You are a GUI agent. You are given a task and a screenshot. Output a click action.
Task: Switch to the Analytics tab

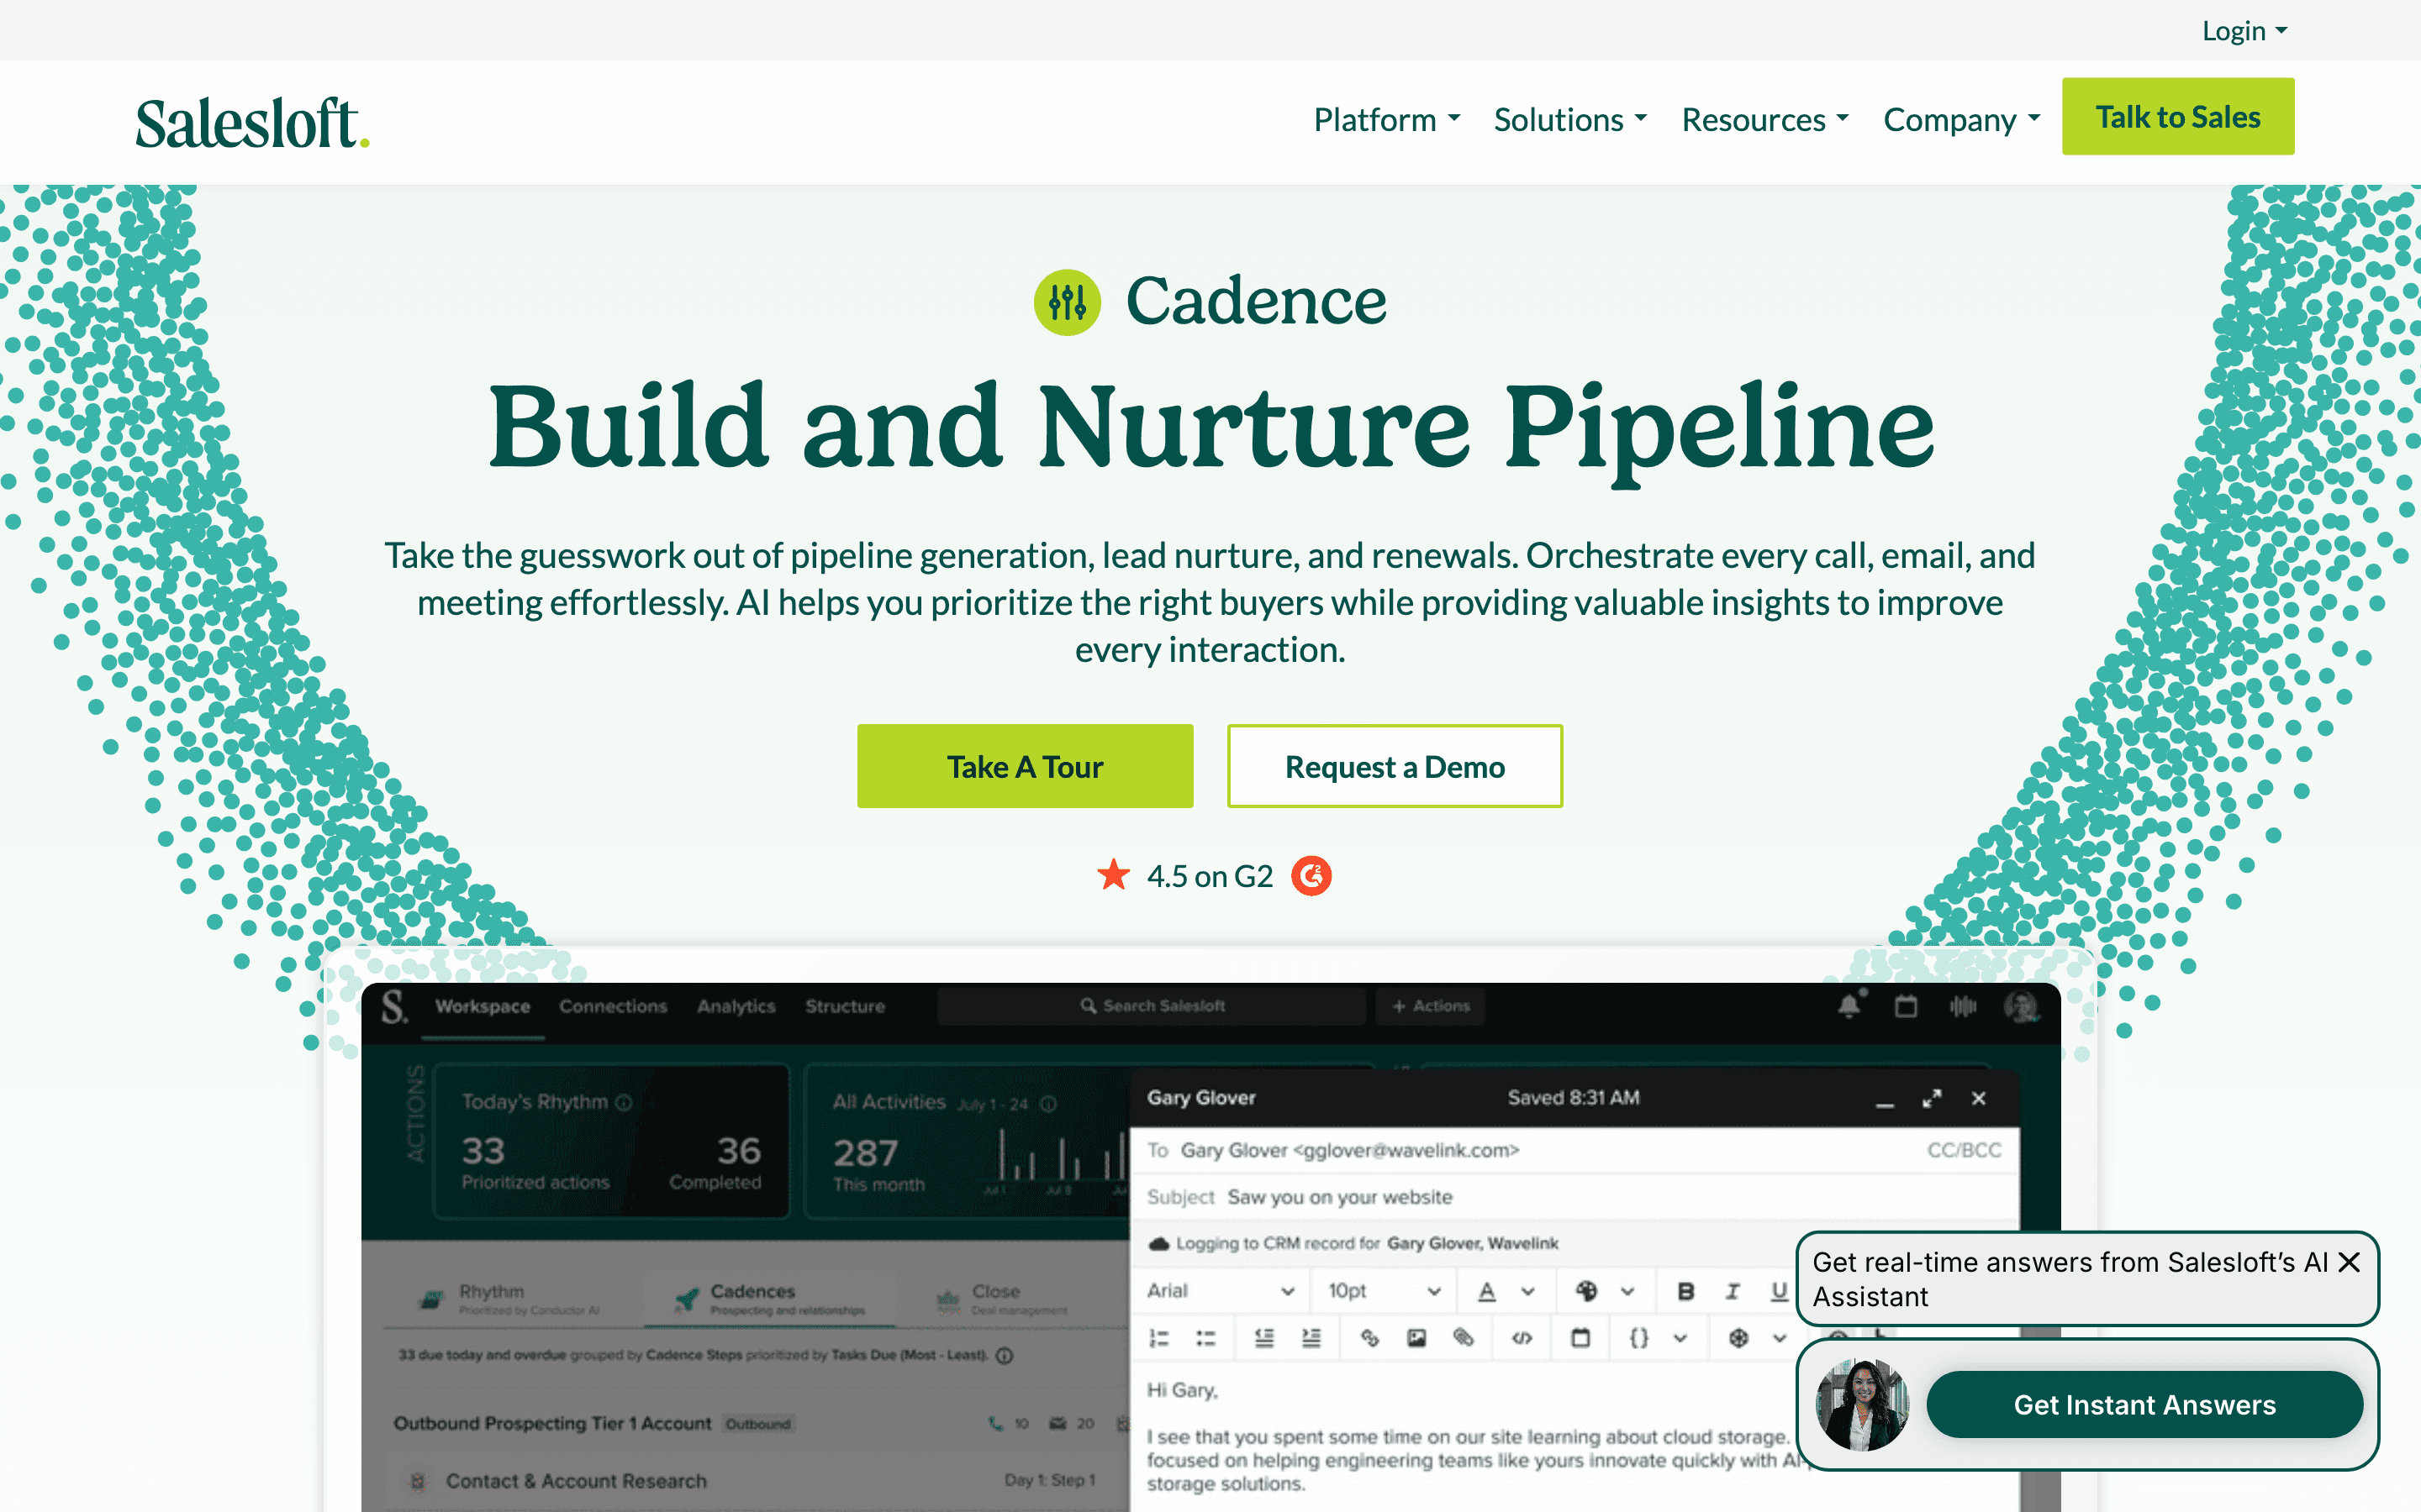(x=736, y=1006)
